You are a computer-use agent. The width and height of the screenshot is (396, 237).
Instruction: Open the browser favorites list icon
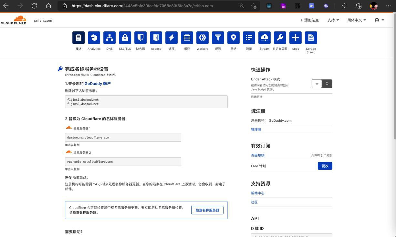click(345, 6)
